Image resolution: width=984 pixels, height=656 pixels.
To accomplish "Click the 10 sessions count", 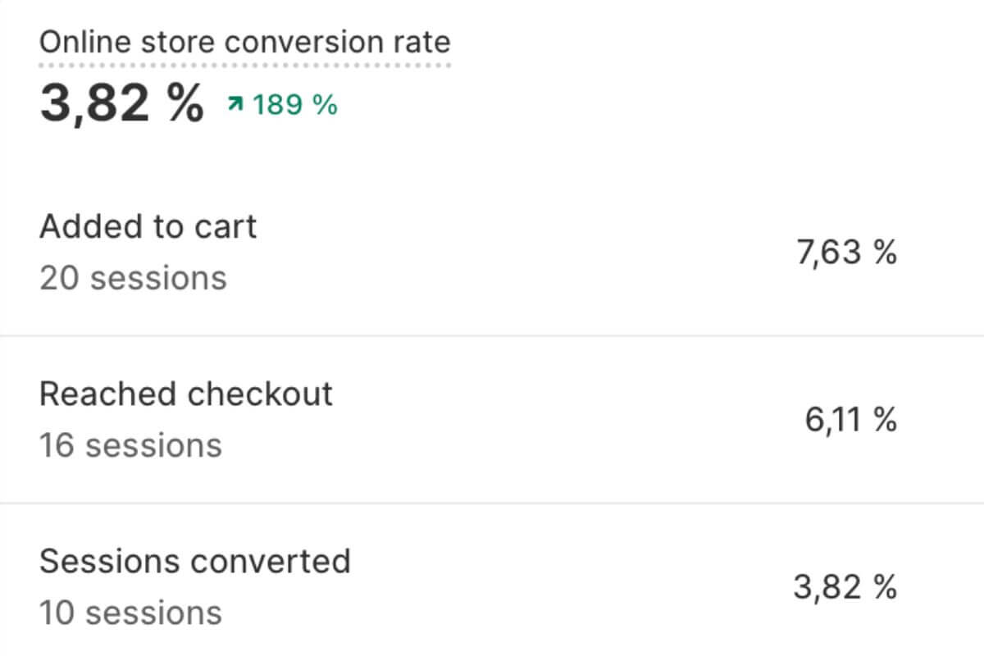I will 130,613.
